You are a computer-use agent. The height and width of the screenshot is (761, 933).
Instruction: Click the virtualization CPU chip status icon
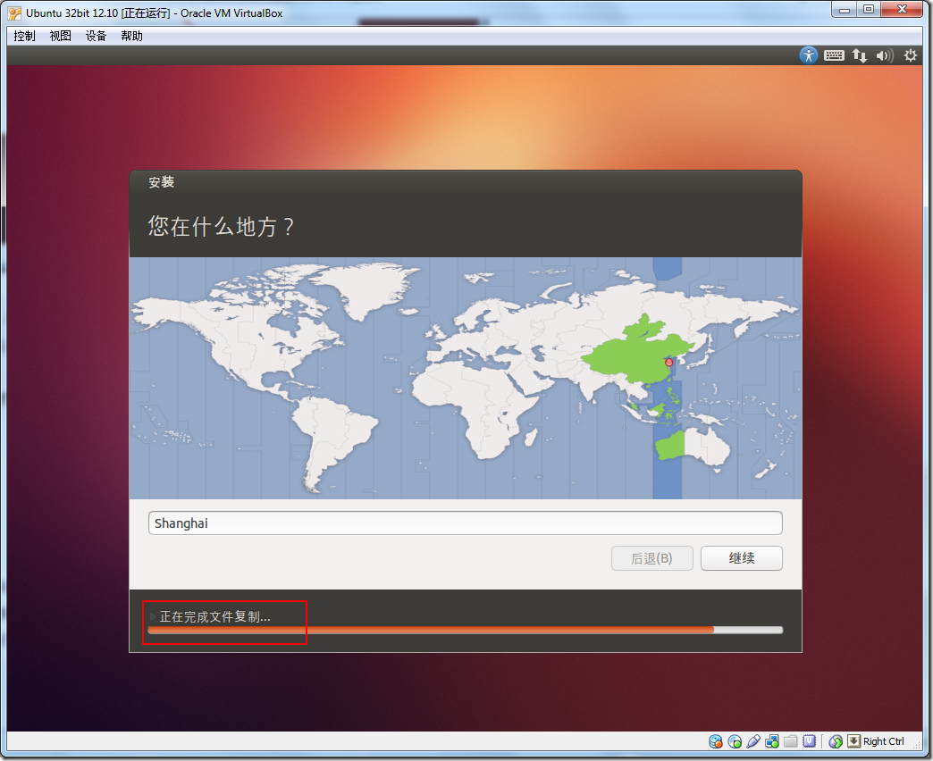[x=810, y=741]
